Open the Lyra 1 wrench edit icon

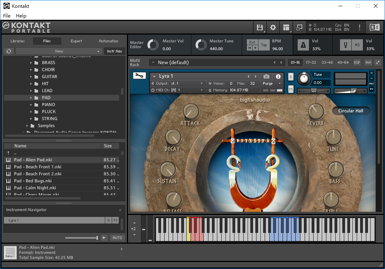pyautogui.click(x=139, y=76)
